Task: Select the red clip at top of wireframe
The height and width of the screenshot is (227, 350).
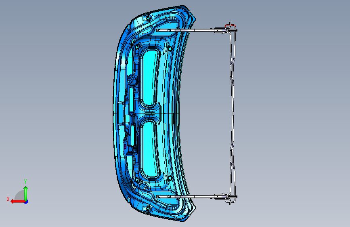Action: [x=230, y=25]
